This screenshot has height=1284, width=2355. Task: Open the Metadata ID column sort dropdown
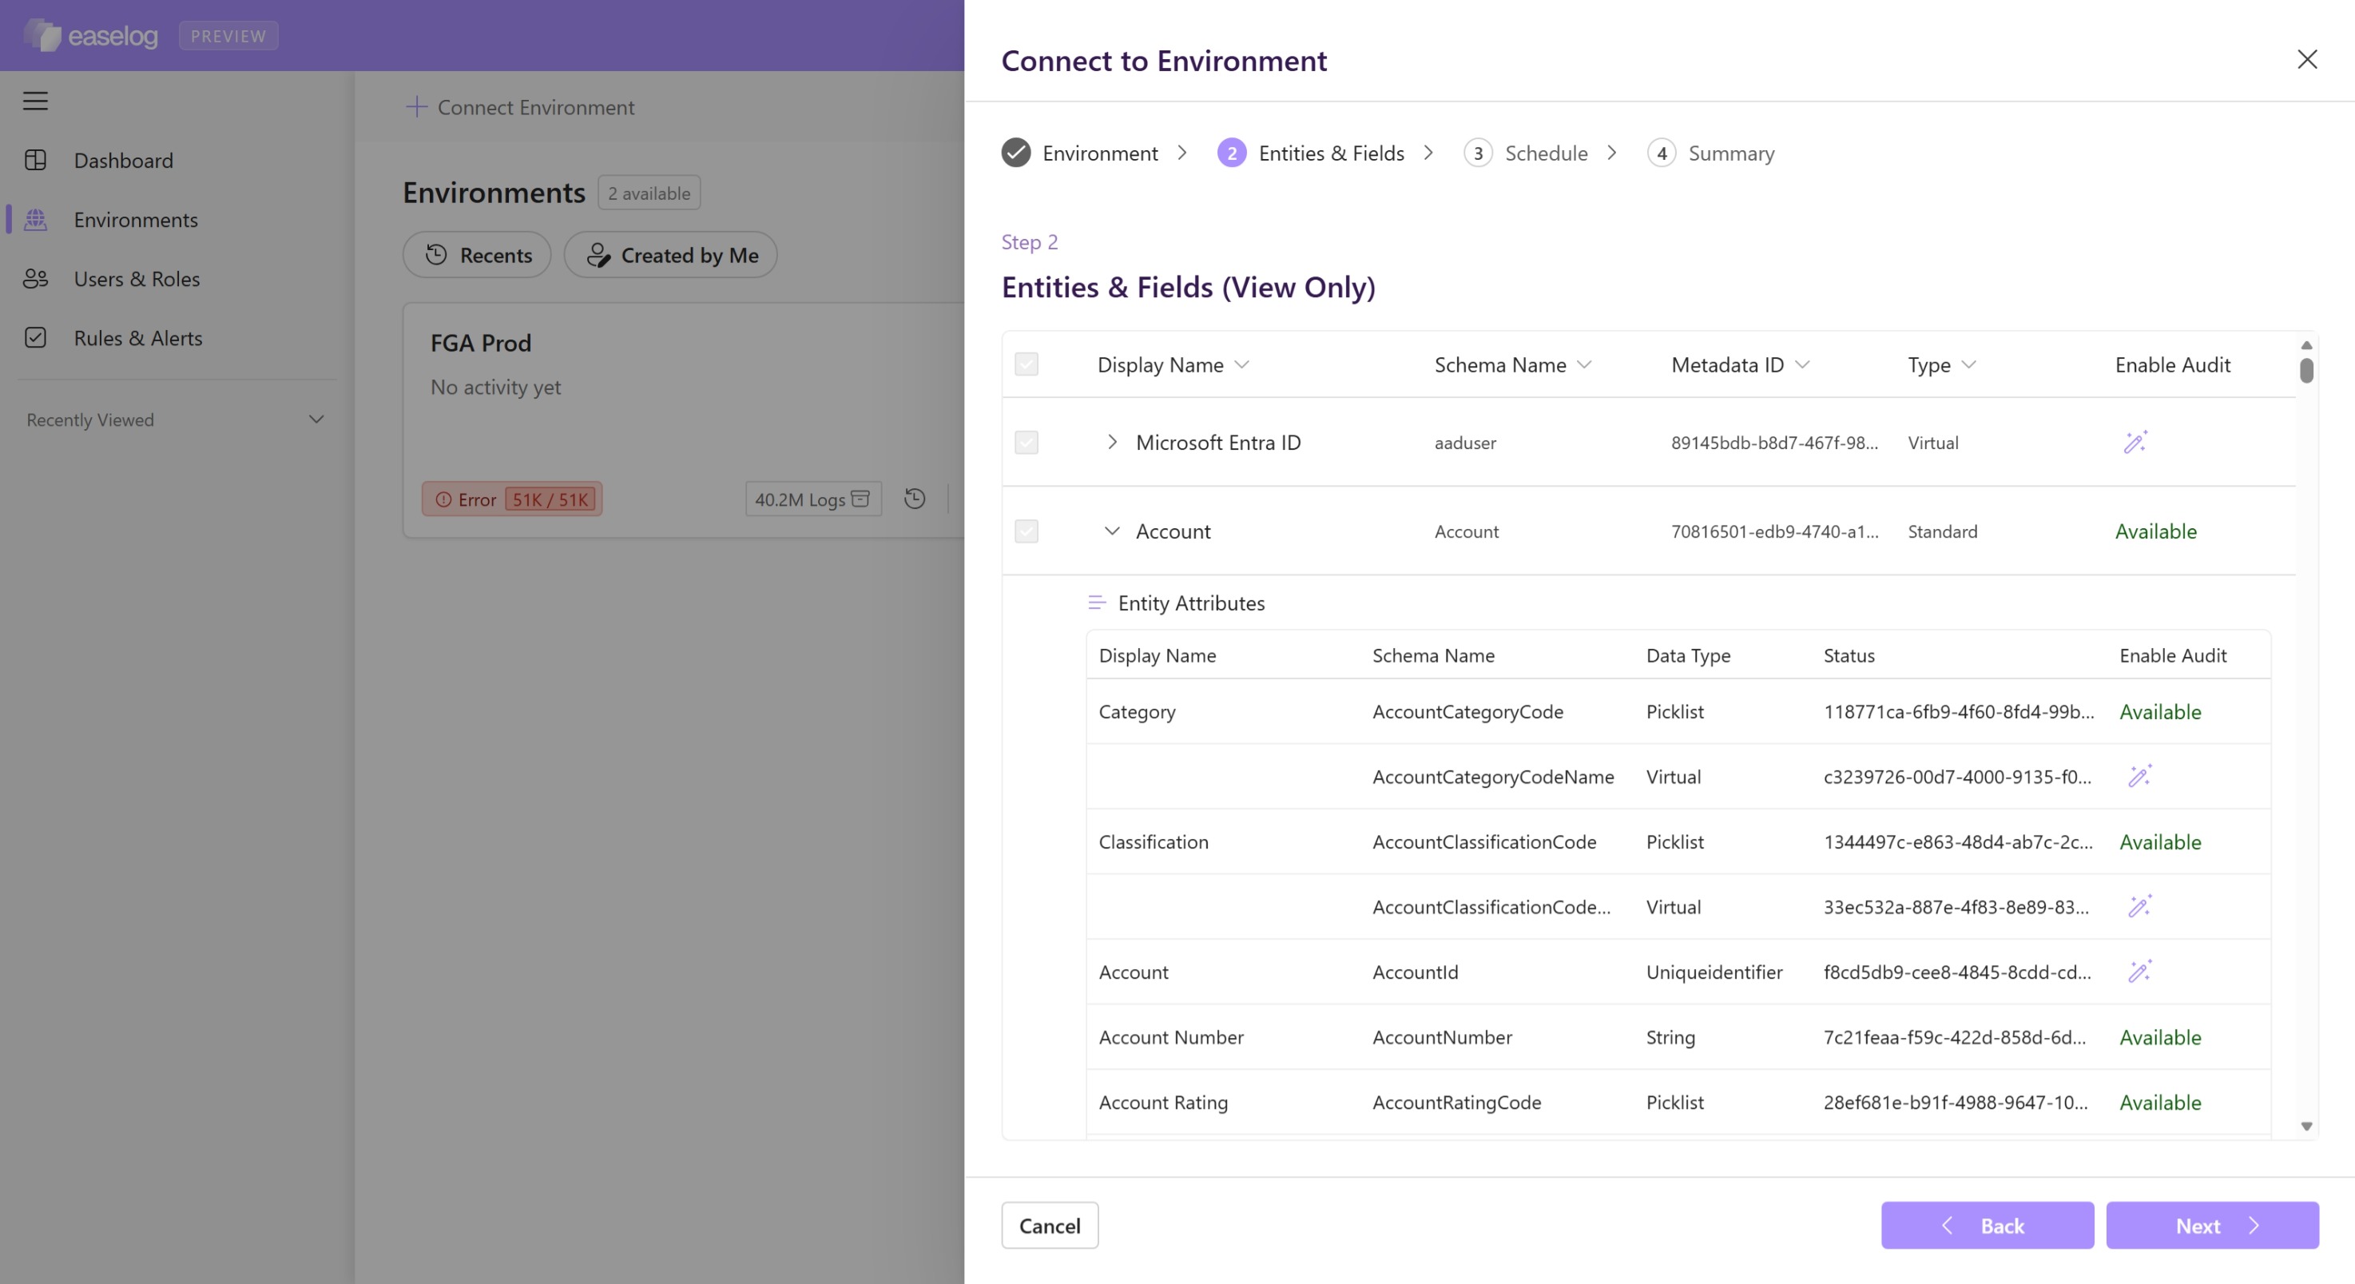click(x=1802, y=364)
